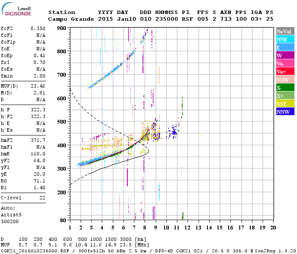Click the 20 MHz frequency axis label
The height and width of the screenshot is (254, 297).
coord(273,228)
